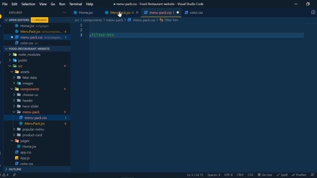Open the Go menu
Image resolution: width=317 pixels, height=178 pixels.
coord(53,4)
